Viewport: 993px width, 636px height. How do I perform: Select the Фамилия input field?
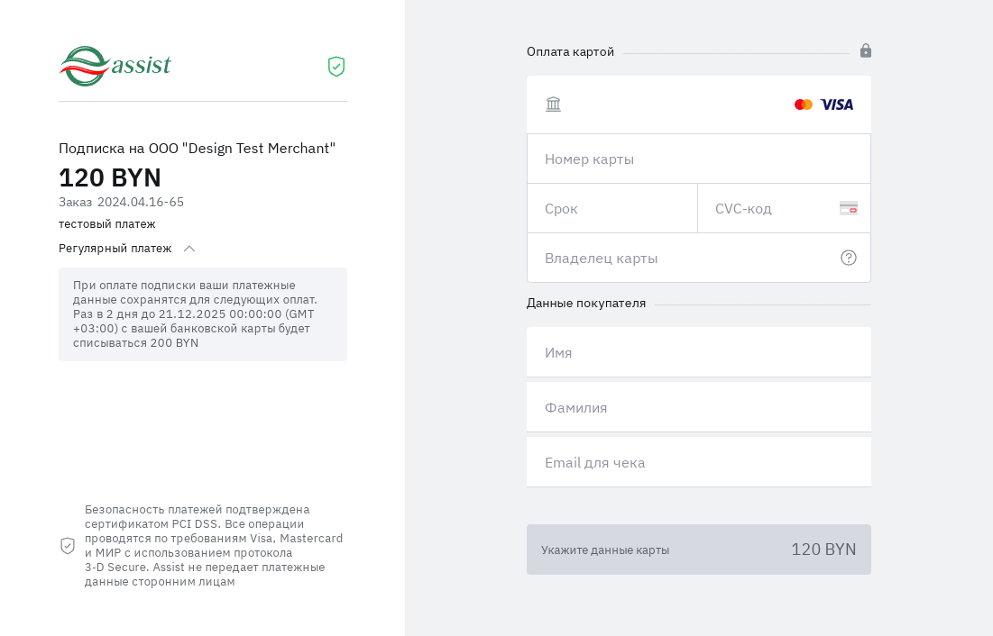click(x=698, y=407)
